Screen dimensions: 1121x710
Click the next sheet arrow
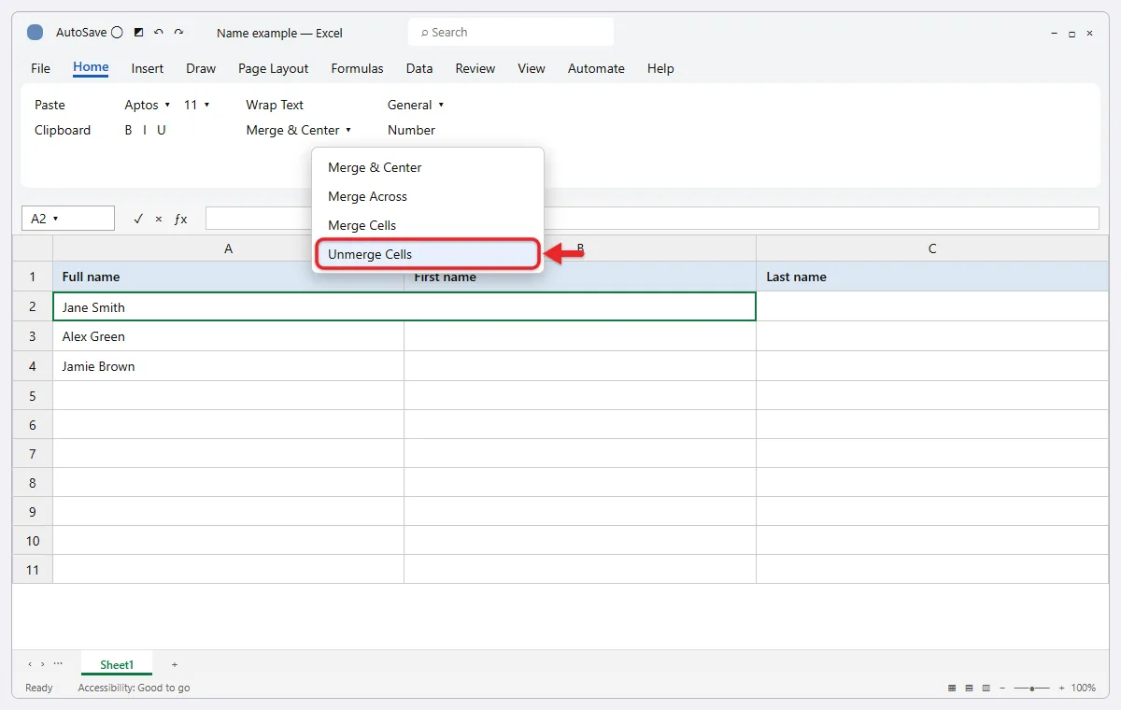(42, 664)
